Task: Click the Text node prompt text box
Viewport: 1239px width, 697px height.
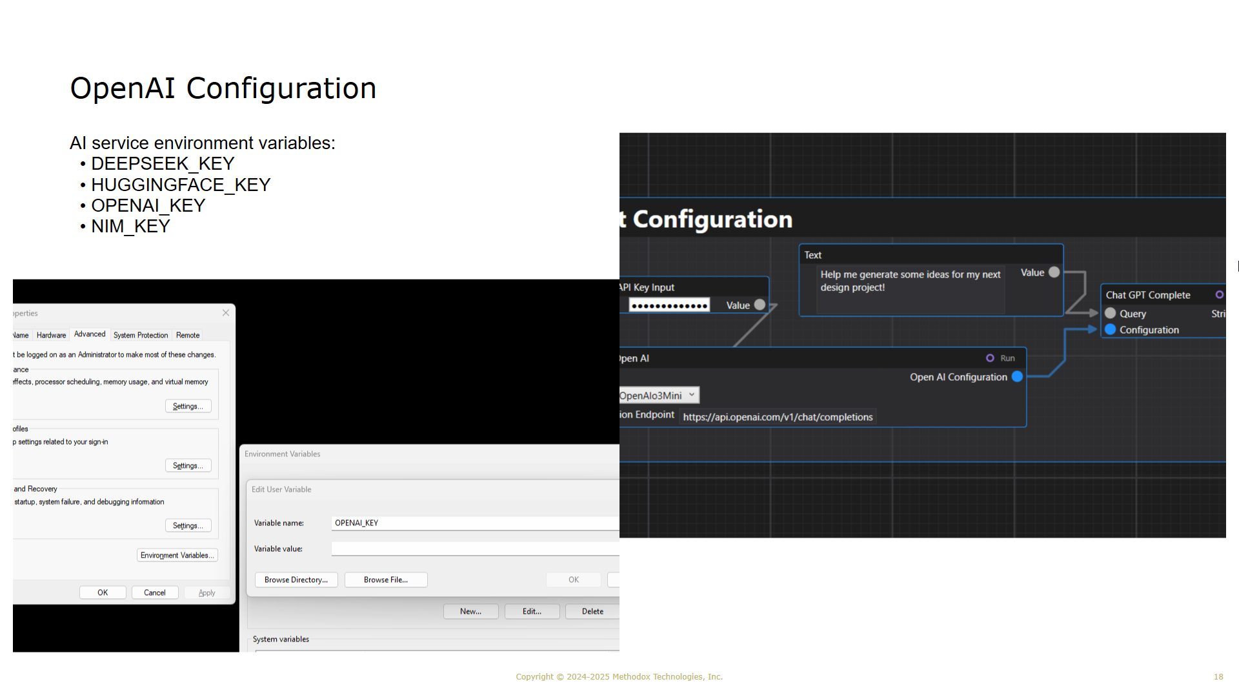Action: (911, 288)
